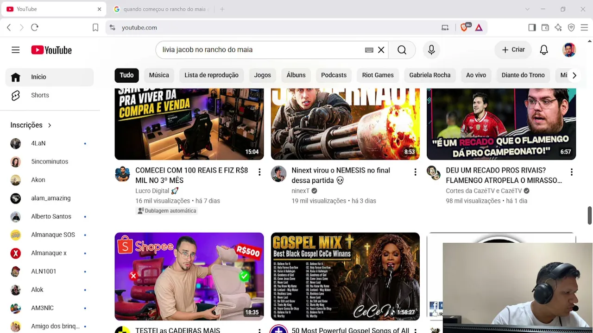The image size is (593, 333).
Task: Clear the search box with the X
Action: point(381,50)
